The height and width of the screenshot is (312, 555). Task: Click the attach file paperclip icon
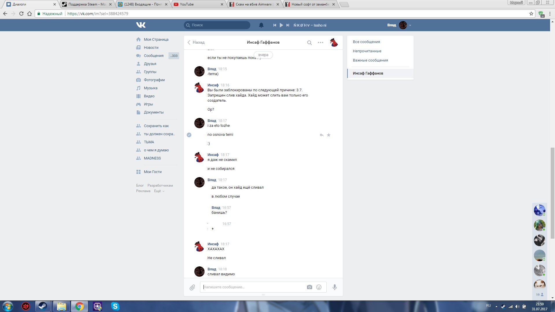click(192, 287)
